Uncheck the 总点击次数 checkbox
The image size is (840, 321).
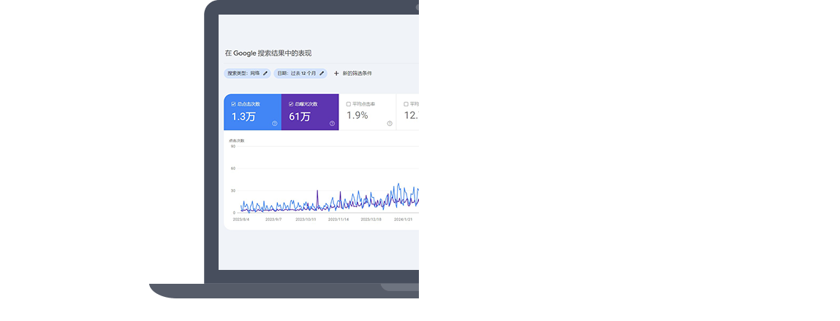(233, 104)
